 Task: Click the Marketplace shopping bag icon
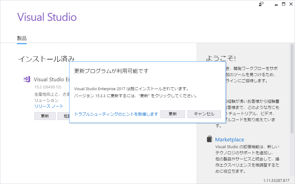[x=209, y=139]
